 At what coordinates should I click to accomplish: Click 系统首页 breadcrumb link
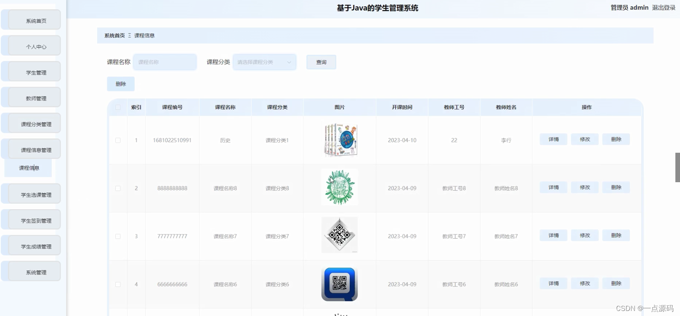[114, 36]
